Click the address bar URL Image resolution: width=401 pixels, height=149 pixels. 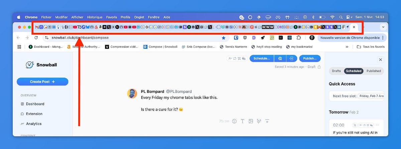80,38
